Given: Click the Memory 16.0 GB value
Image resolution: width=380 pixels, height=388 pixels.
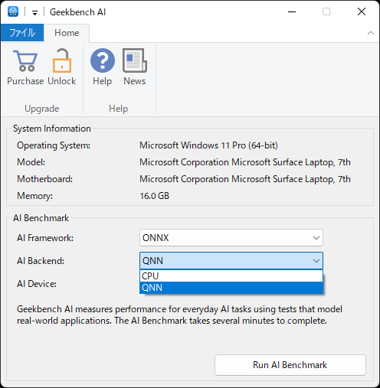Looking at the screenshot, I should [154, 196].
